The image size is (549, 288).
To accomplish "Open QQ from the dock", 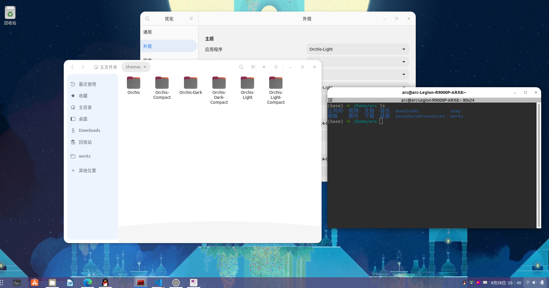I will 105,282.
